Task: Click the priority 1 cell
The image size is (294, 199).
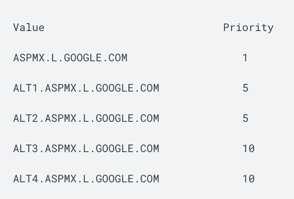Action: click(x=245, y=58)
